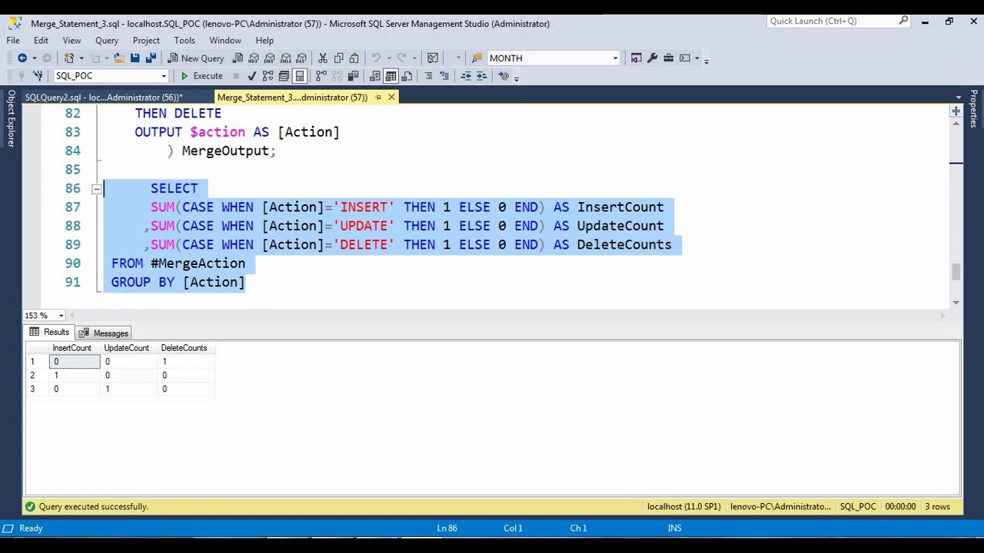Click the Increase Indent icon
This screenshot has width=984, height=553.
(x=481, y=76)
